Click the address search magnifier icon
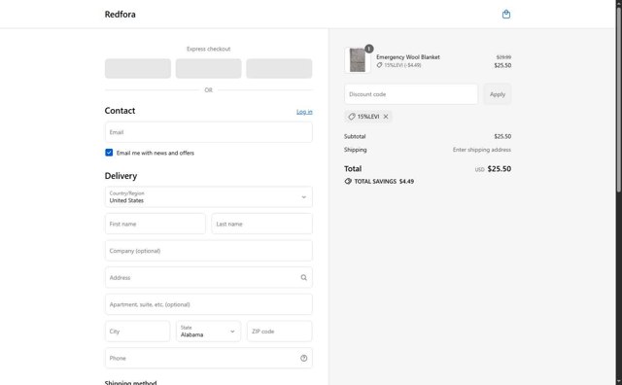This screenshot has width=622, height=385. 303,277
